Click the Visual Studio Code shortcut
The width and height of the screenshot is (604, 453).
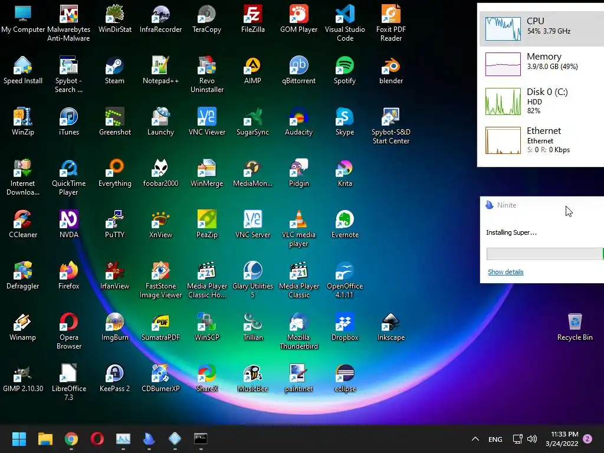tap(344, 22)
